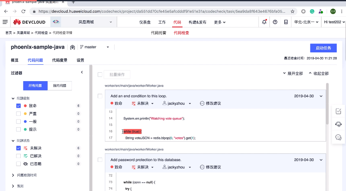This screenshot has height=191, width=346.
Task: Switch to the 设置 tab
Action: (80, 60)
